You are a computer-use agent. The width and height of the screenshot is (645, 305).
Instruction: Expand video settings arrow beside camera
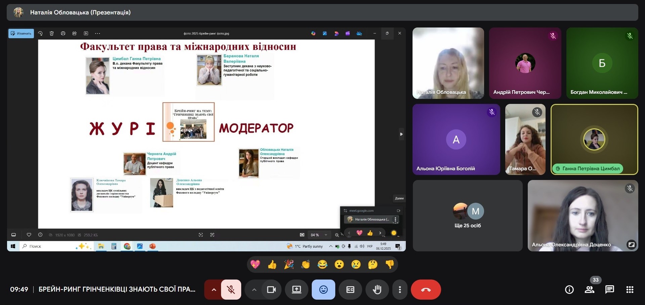(254, 290)
